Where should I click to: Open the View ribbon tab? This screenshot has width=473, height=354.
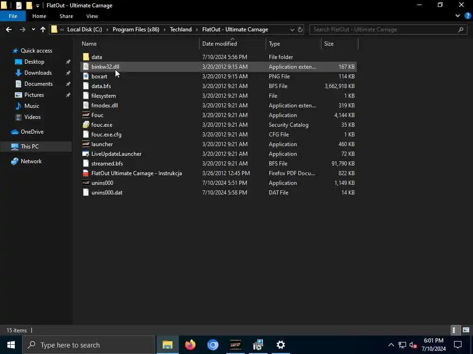pos(92,16)
